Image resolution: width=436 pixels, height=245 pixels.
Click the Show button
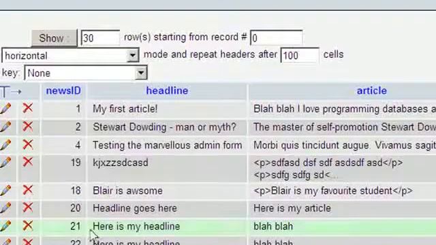[54, 38]
